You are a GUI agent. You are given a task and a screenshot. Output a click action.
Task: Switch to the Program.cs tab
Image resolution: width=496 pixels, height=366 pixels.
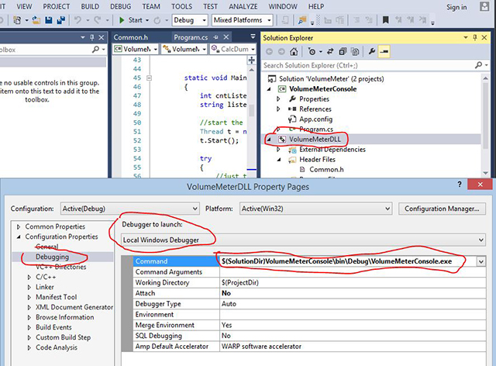pos(191,37)
